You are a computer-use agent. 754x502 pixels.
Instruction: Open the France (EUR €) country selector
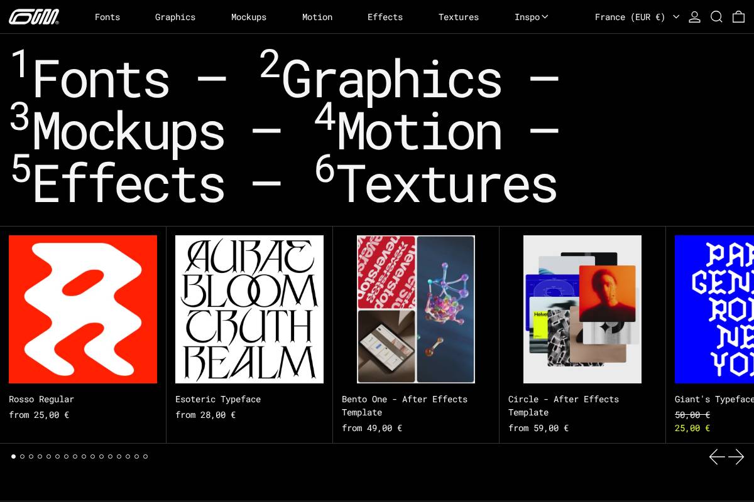tap(637, 17)
